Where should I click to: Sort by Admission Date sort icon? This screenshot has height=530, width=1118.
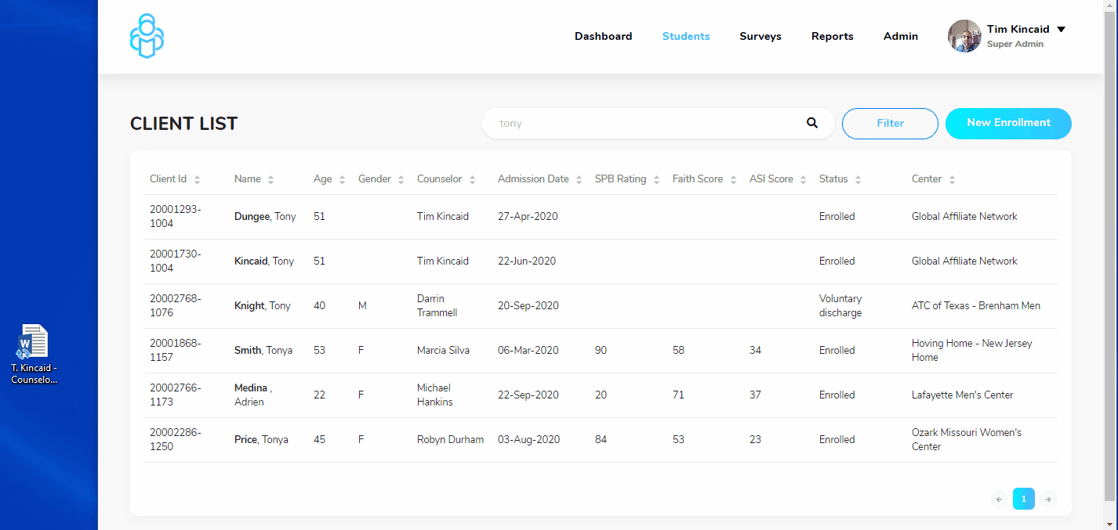579,179
